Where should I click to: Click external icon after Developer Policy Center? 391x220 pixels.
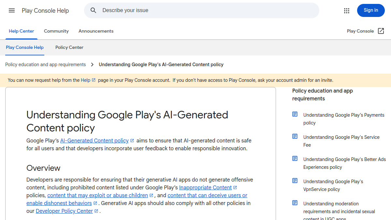pyautogui.click(x=96, y=211)
